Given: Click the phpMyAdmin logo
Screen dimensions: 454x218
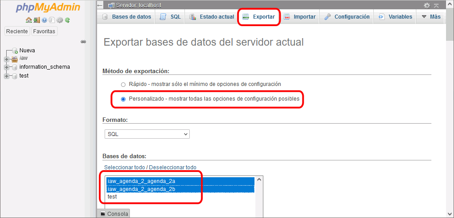Looking at the screenshot, I should click(48, 8).
